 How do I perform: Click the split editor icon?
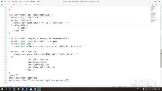point(156,5)
